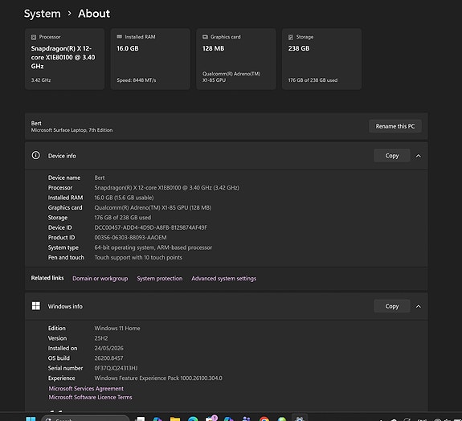Click the serial number 0F37QJQ24313HJ
The height and width of the screenshot is (421, 462).
116,368
